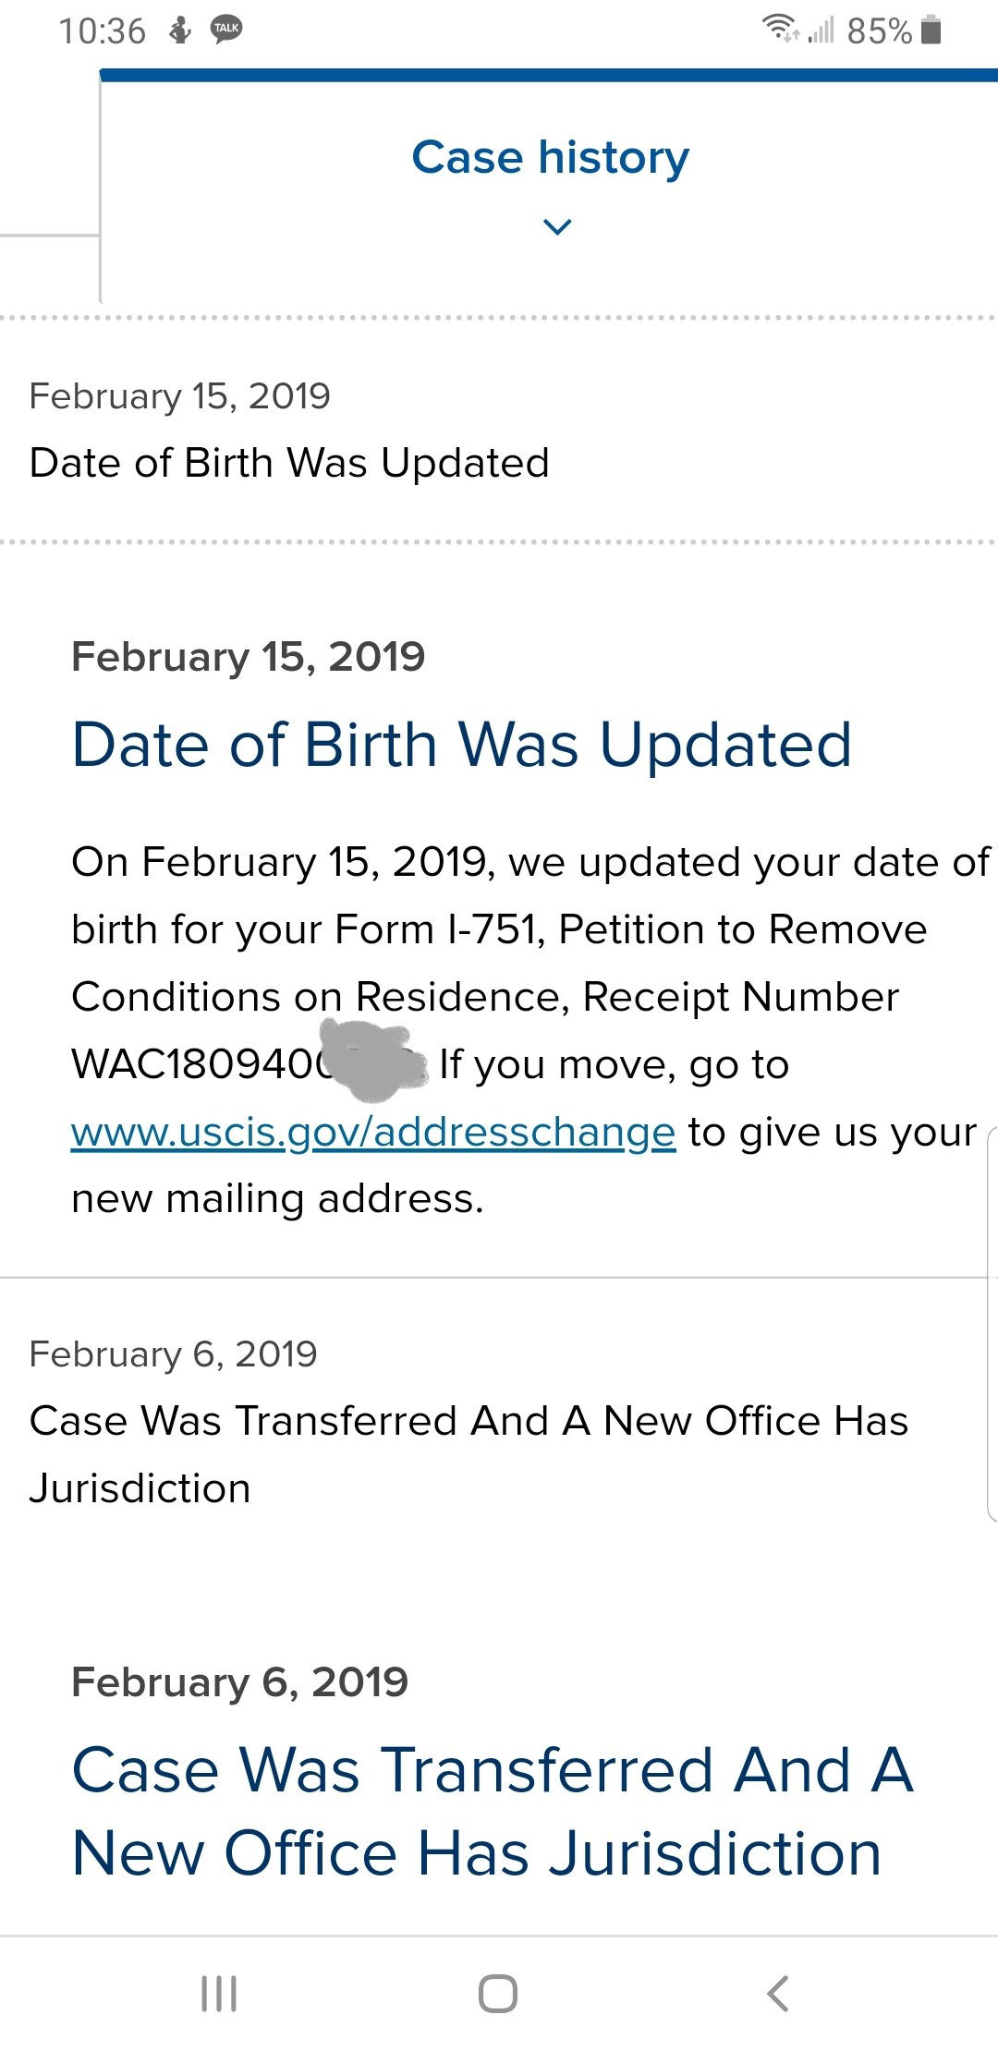Tap the accessibility notification icon in status bar
This screenshot has width=998, height=2051.
coord(180,30)
